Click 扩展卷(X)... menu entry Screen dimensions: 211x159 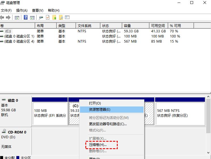tap(112, 139)
